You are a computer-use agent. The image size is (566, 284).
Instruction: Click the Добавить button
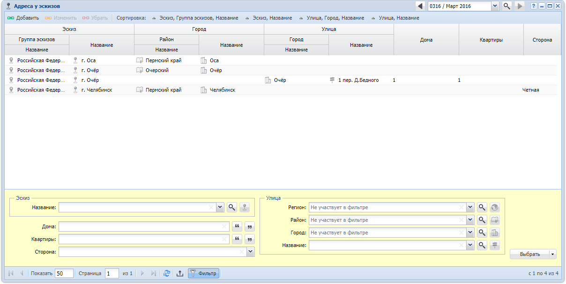point(23,18)
